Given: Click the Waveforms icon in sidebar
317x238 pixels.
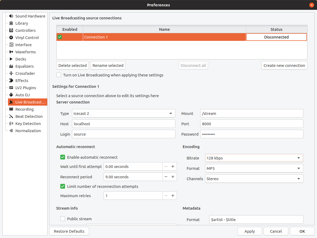Looking at the screenshot, I should (11, 52).
